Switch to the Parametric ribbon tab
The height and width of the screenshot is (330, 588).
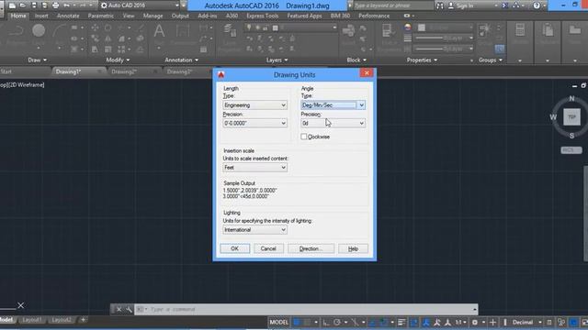100,16
